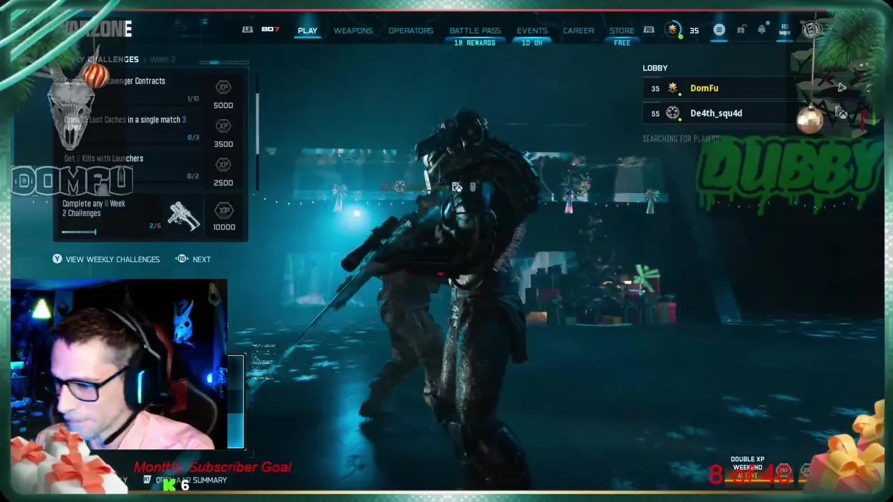Open the STORE tab
The image size is (893, 502).
coord(622,31)
